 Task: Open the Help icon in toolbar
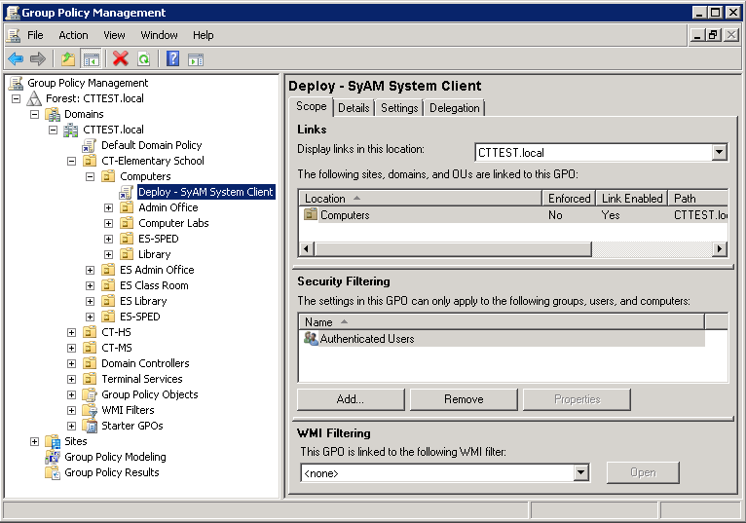tap(172, 58)
